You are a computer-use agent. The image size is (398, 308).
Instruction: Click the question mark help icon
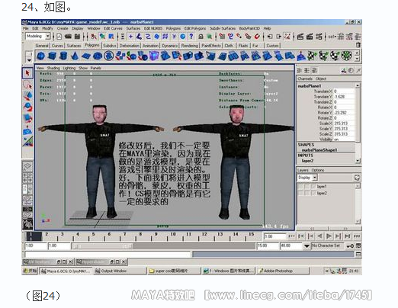(191, 37)
